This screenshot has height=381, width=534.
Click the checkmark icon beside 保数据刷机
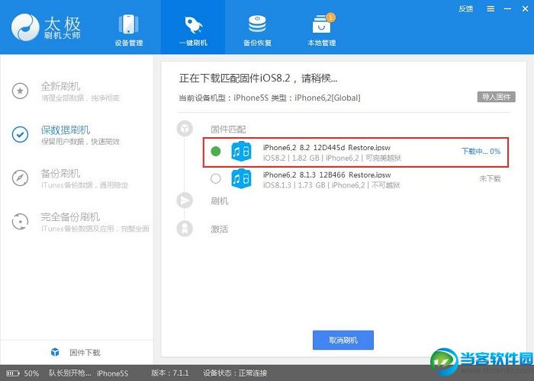pyautogui.click(x=20, y=134)
